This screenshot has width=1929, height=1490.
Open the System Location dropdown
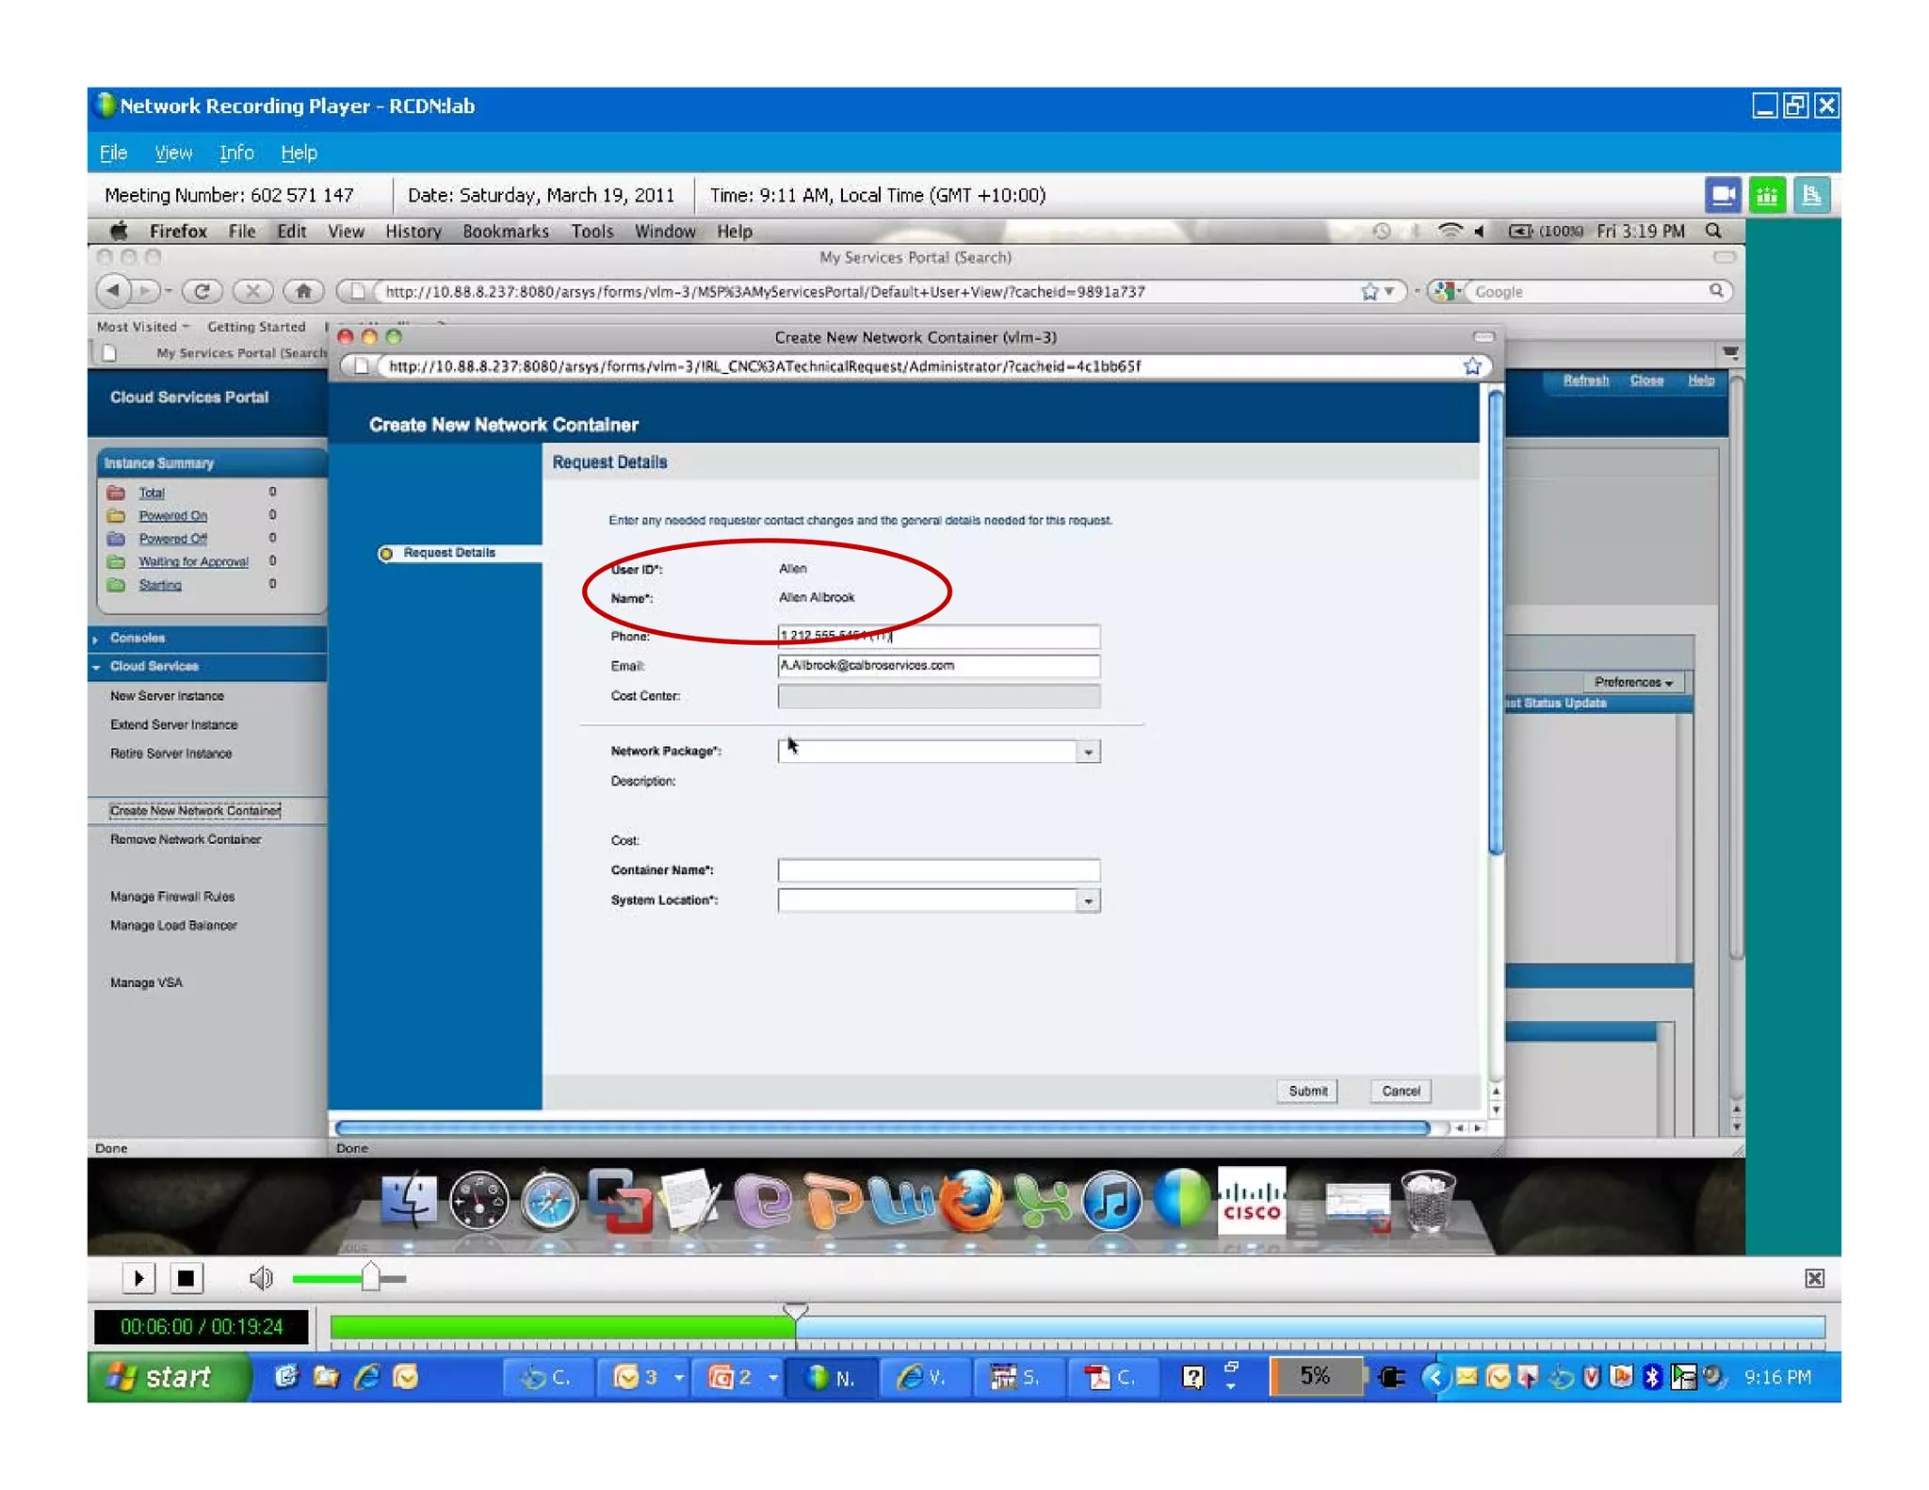1089,901
